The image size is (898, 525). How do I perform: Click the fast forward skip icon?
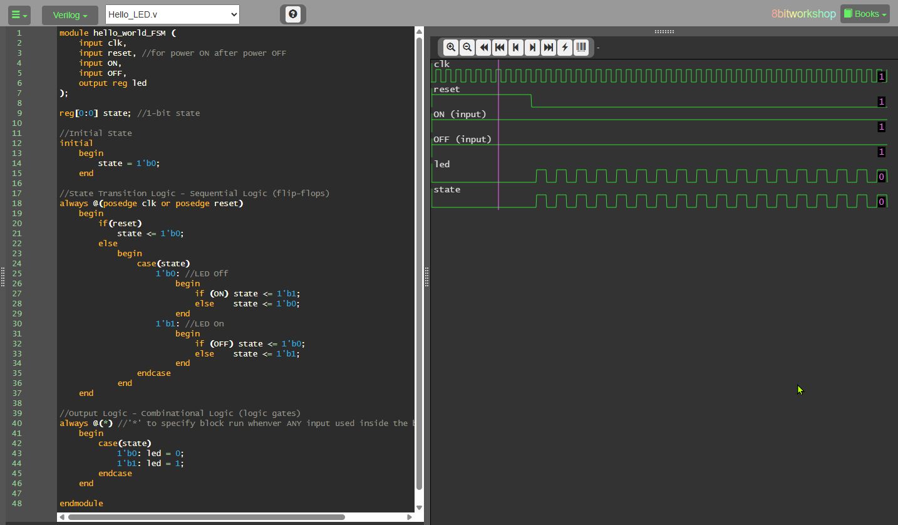549,48
